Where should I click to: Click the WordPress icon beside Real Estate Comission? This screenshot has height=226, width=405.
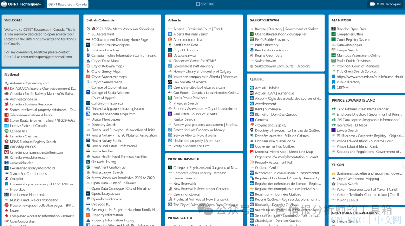[x=252, y=50]
